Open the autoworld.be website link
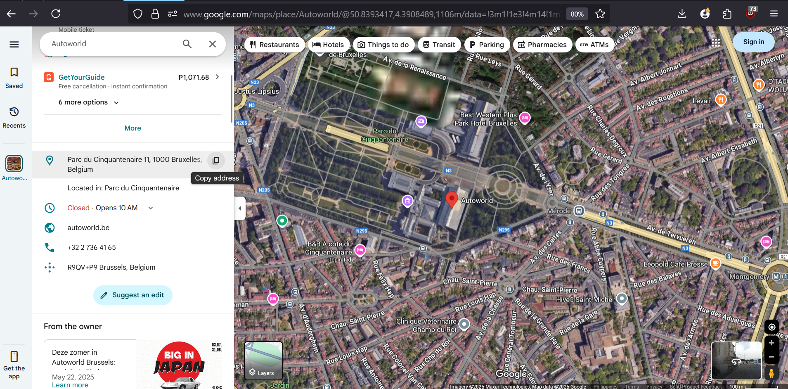Screen dimensions: 788x389 (88, 228)
